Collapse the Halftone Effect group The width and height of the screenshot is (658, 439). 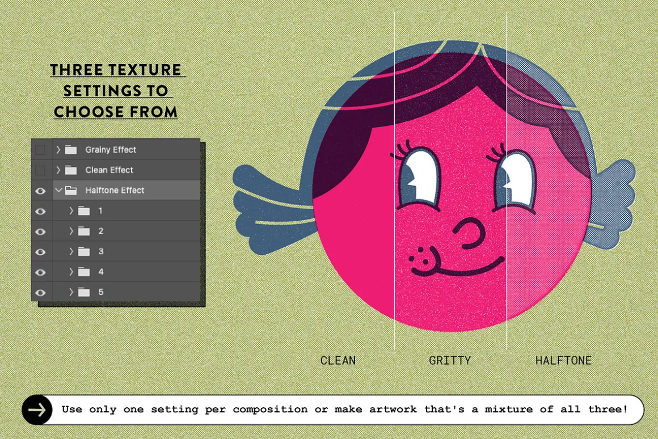[59, 190]
